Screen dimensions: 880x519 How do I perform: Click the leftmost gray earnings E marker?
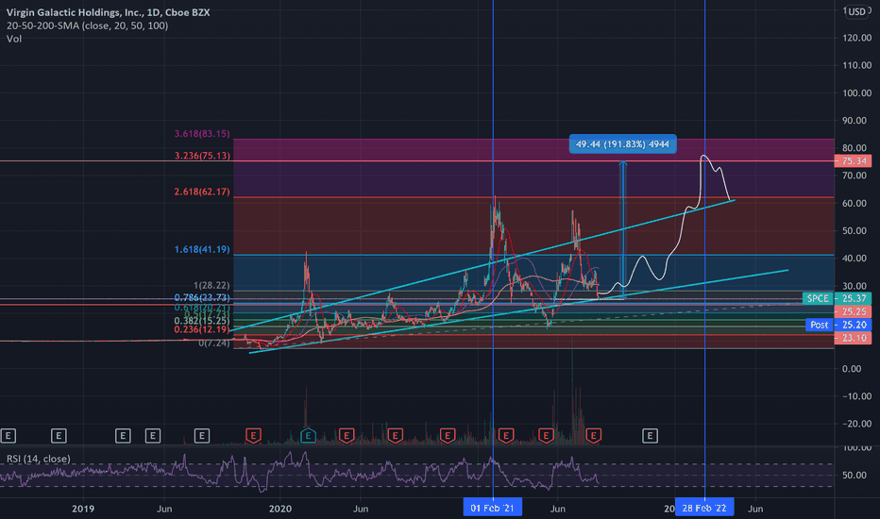(8, 435)
